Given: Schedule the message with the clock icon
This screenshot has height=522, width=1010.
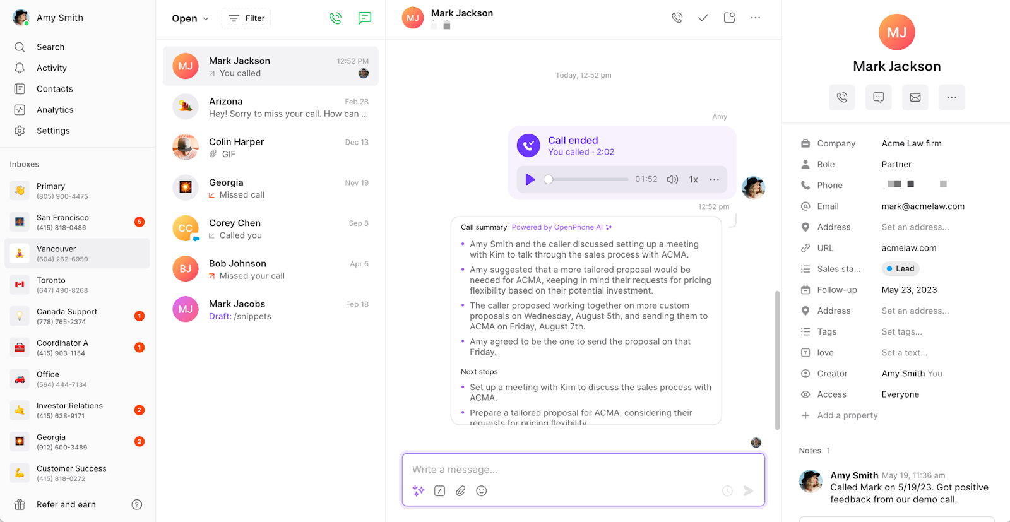Looking at the screenshot, I should coord(727,490).
